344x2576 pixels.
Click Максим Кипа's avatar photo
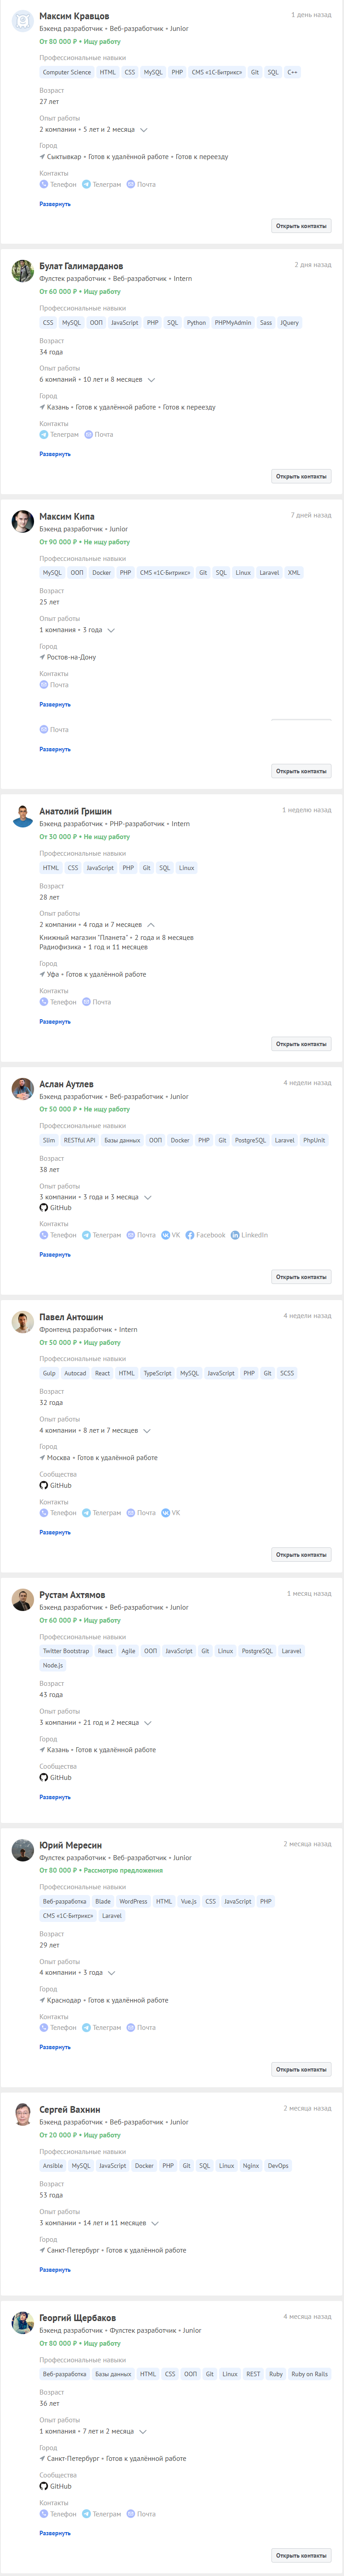[x=22, y=521]
